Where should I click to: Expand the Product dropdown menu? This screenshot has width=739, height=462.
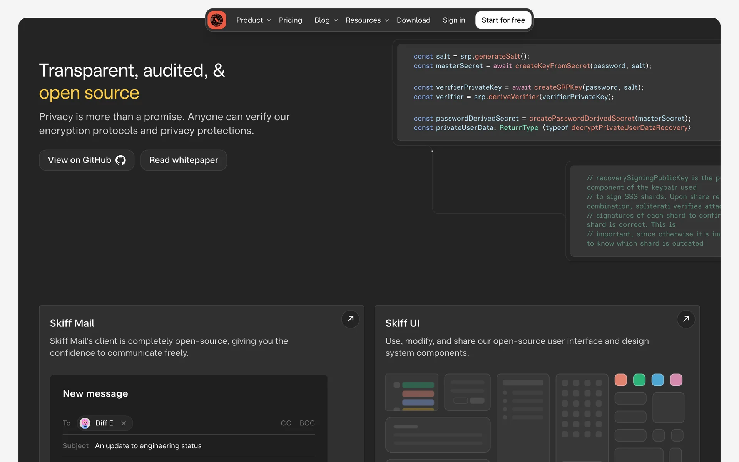[x=253, y=20]
